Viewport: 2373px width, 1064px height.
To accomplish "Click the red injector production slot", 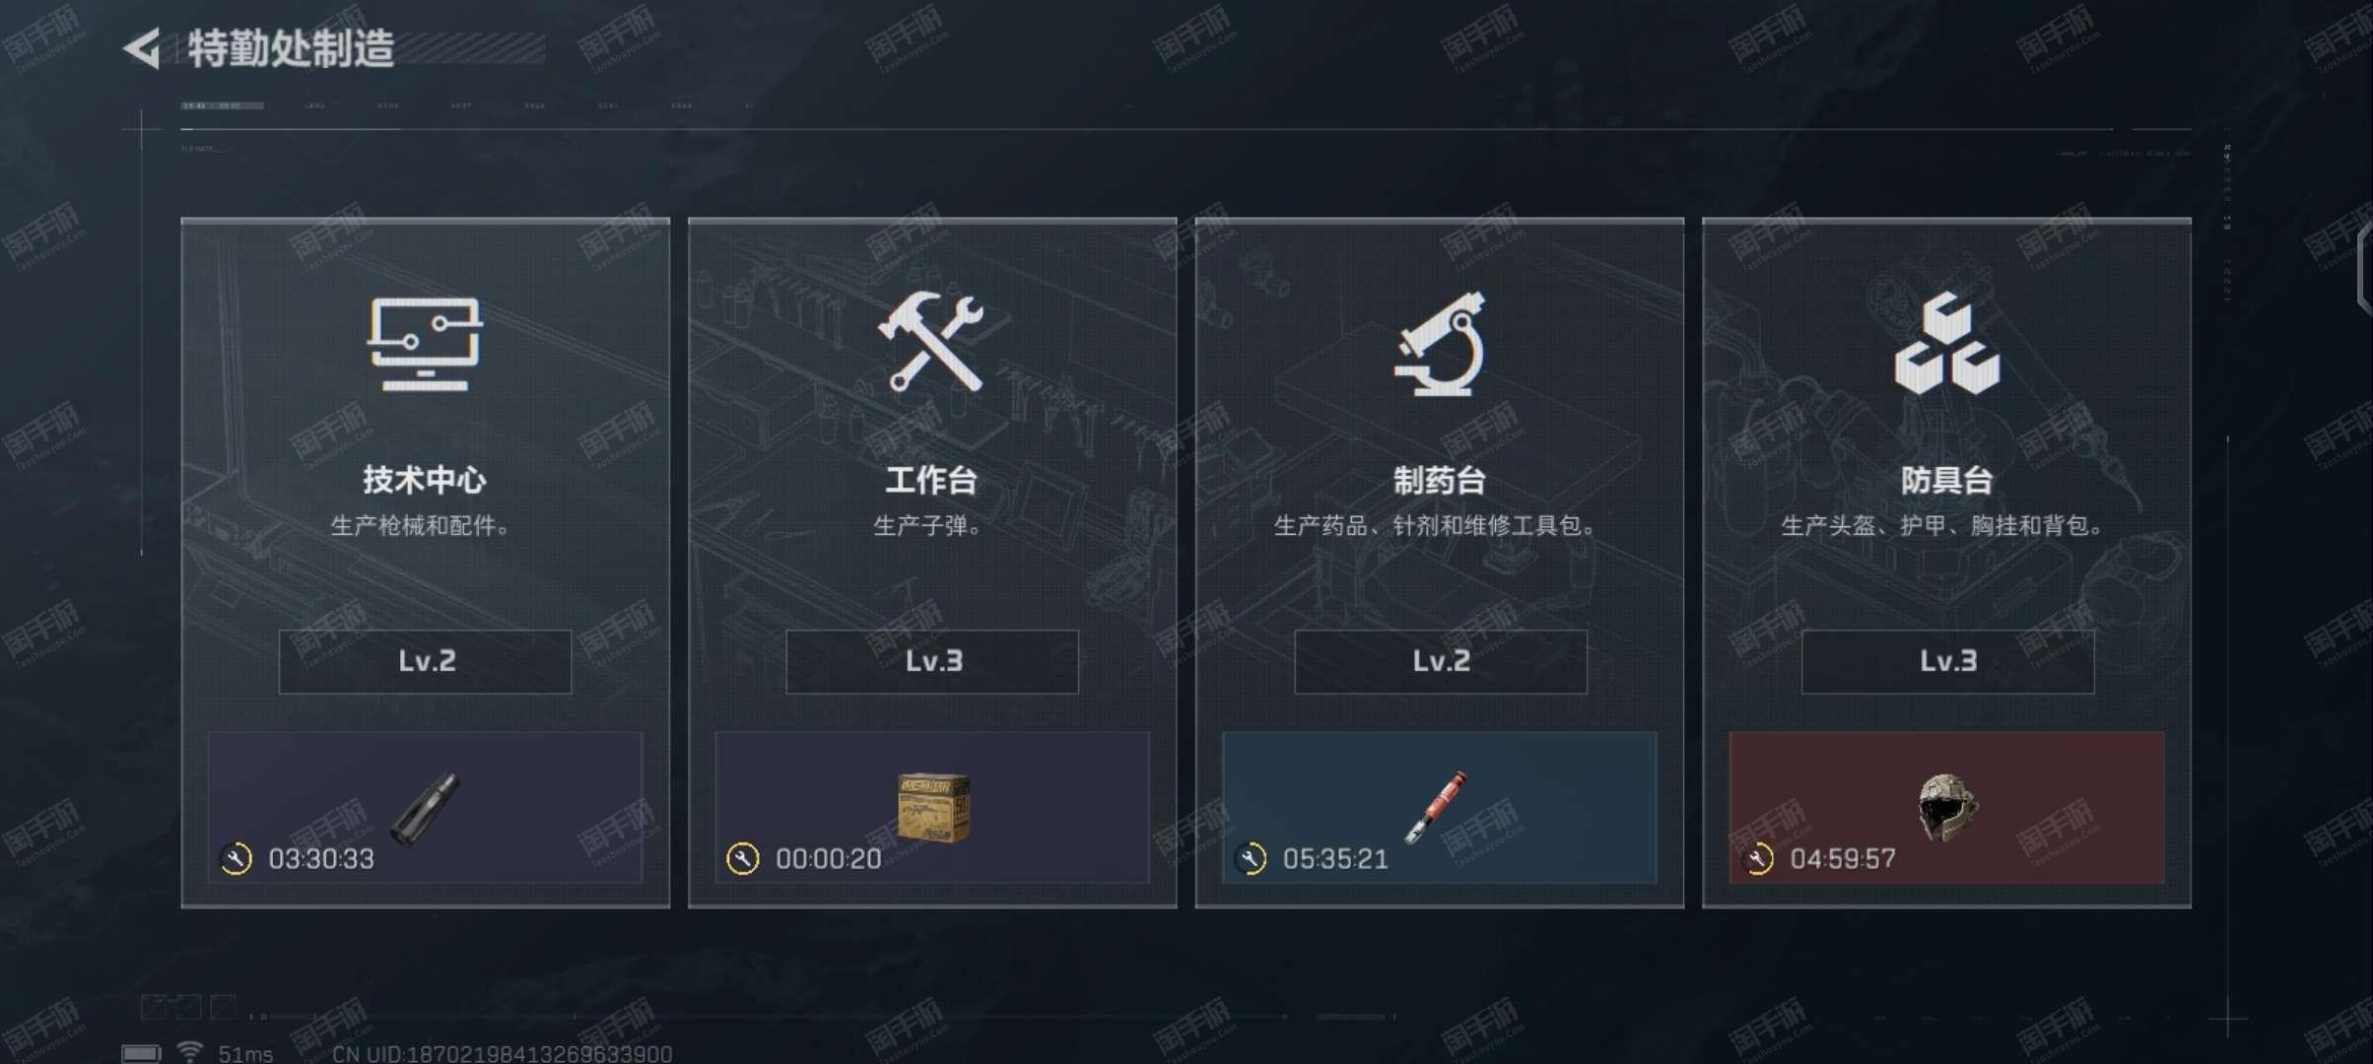I will point(1440,808).
